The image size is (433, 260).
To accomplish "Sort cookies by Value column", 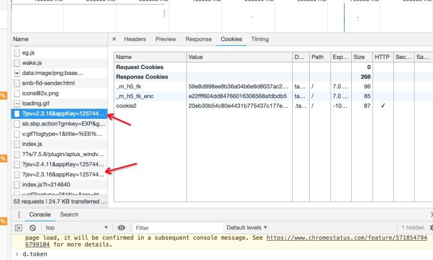I will 239,57.
